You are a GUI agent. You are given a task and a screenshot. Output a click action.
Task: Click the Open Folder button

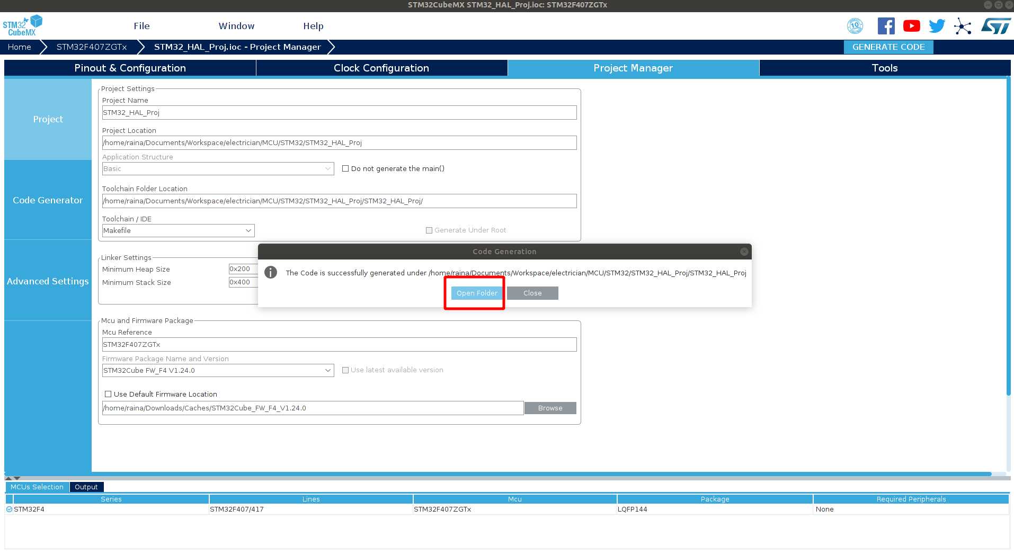477,293
